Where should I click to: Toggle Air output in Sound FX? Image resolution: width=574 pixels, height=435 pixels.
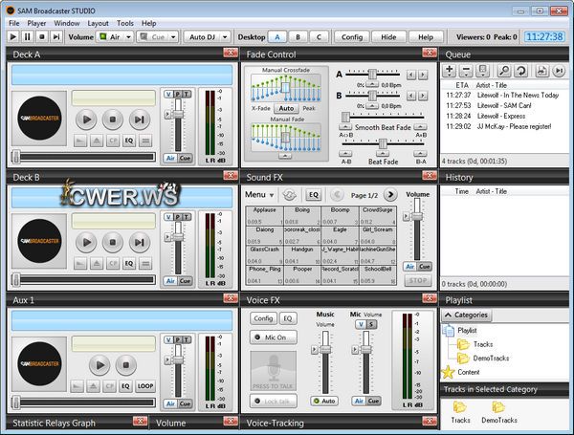(410, 267)
